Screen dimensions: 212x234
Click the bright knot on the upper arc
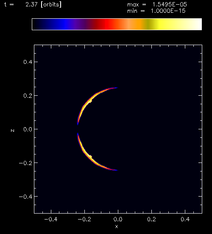pos(90,101)
